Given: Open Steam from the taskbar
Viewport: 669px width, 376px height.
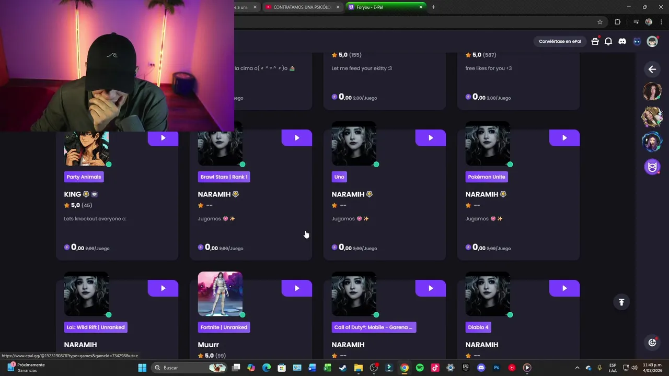Looking at the screenshot, I should click(x=343, y=368).
